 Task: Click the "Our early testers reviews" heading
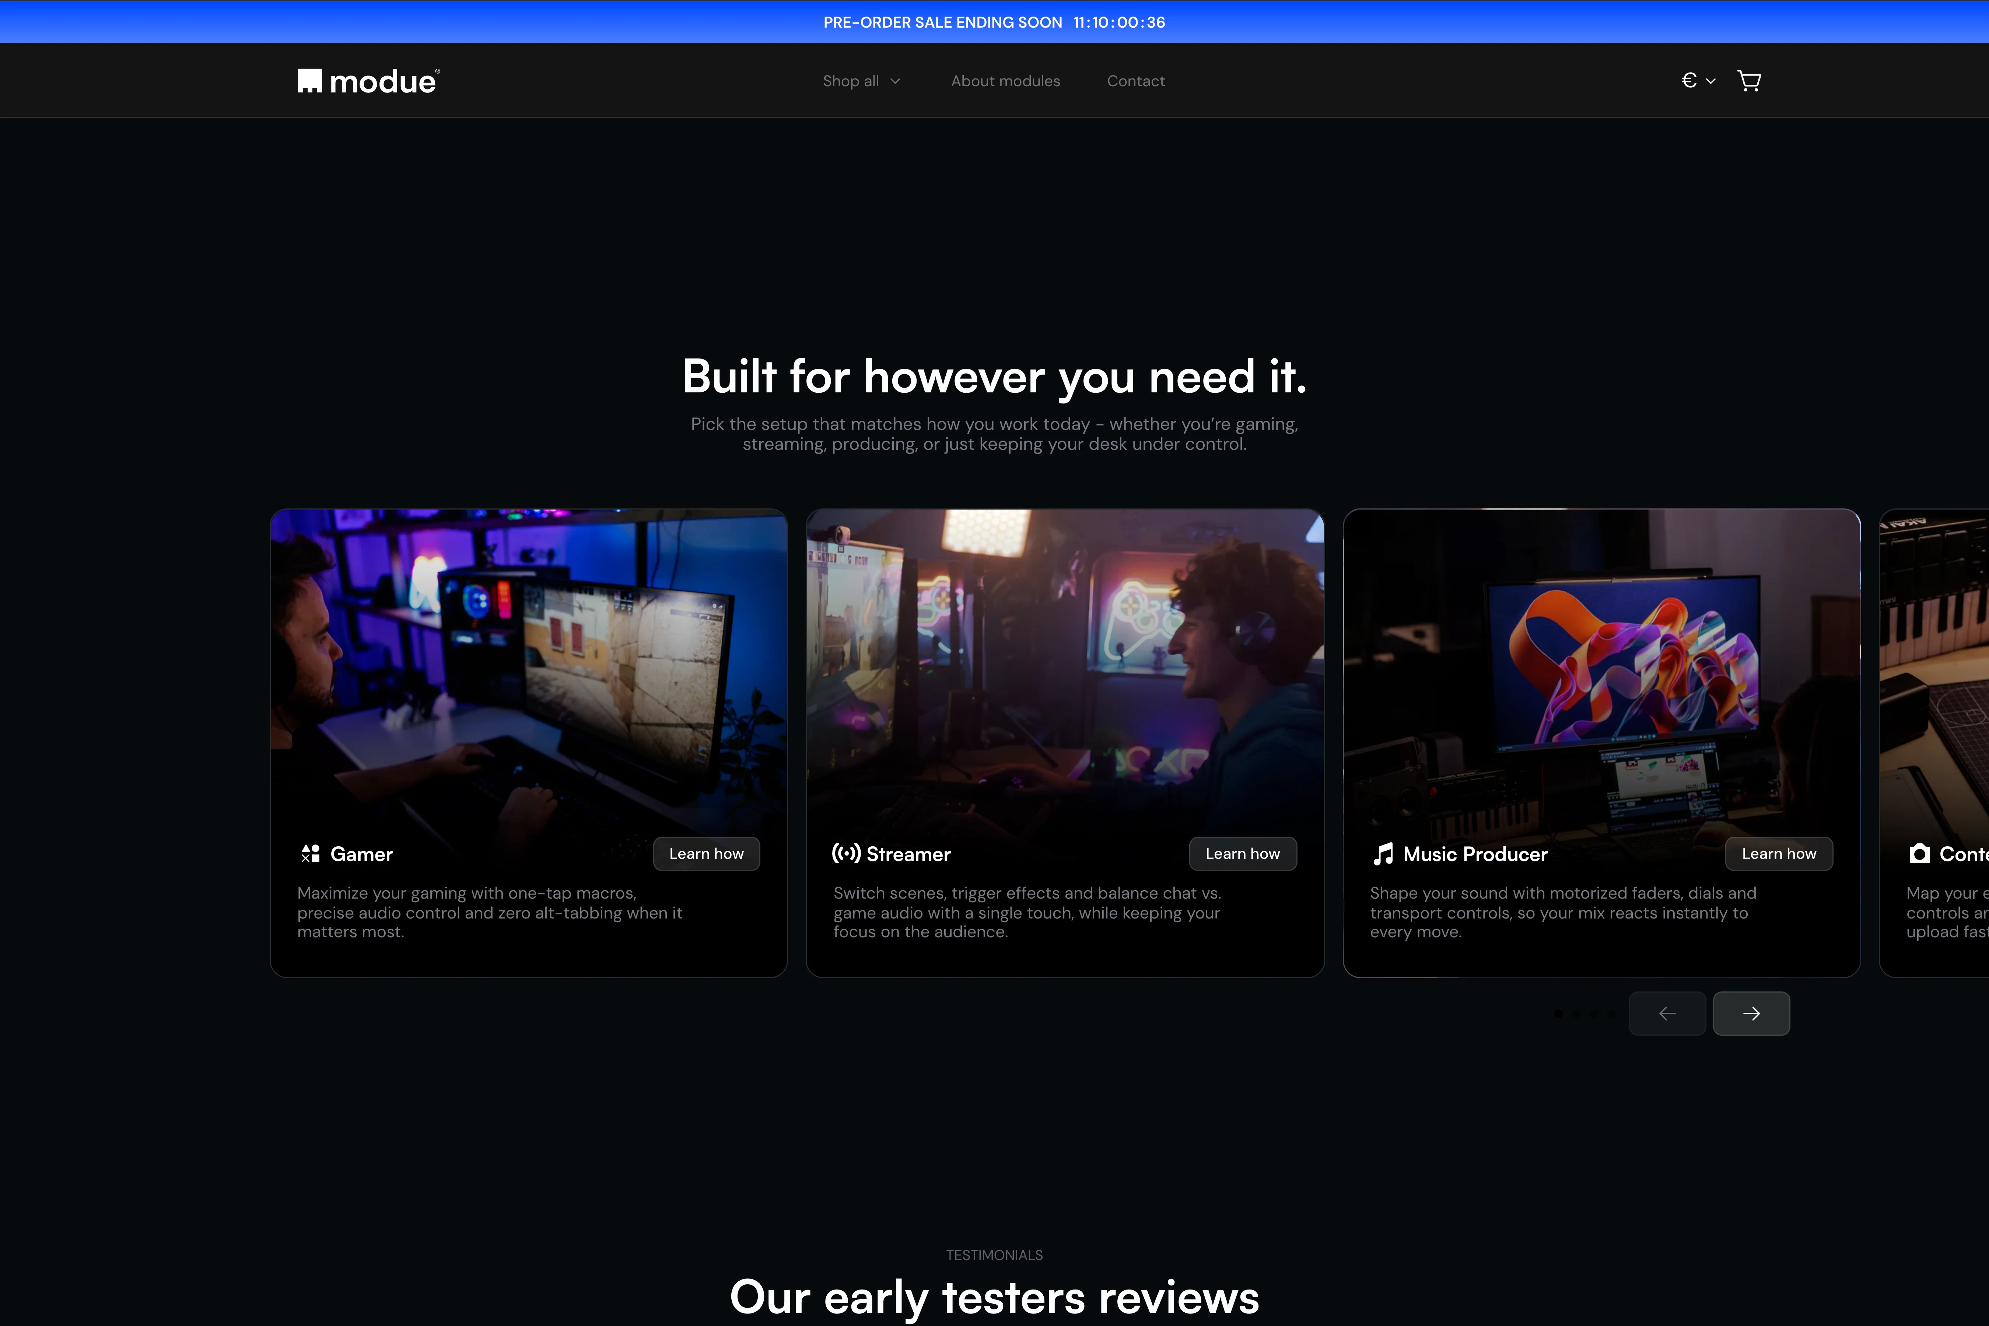995,1297
